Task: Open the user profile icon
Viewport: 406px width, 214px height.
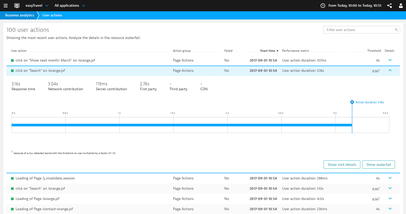Action: click(x=401, y=6)
